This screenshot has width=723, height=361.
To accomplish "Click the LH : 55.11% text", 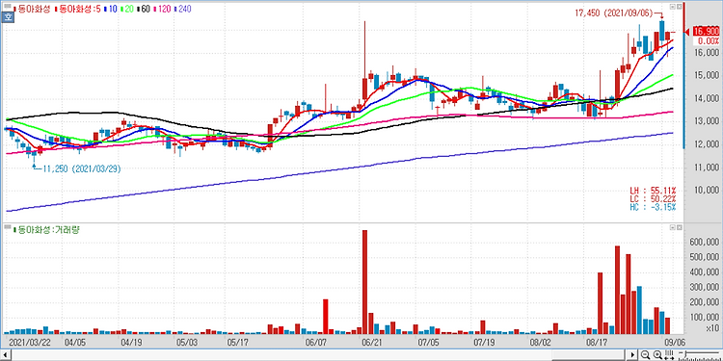I will pos(653,191).
